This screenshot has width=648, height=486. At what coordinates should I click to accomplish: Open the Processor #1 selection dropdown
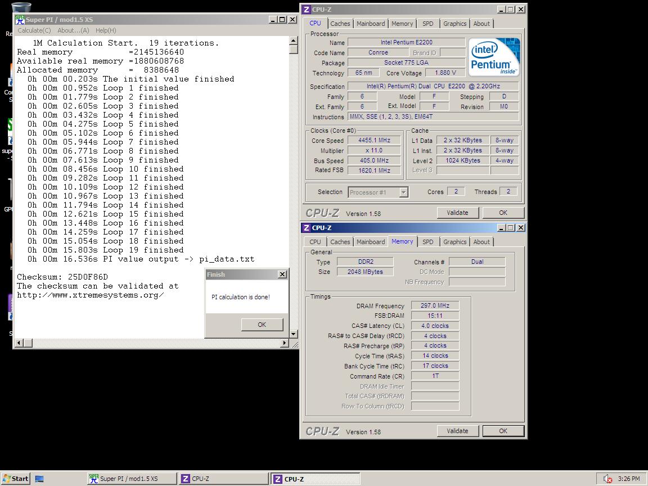404,192
